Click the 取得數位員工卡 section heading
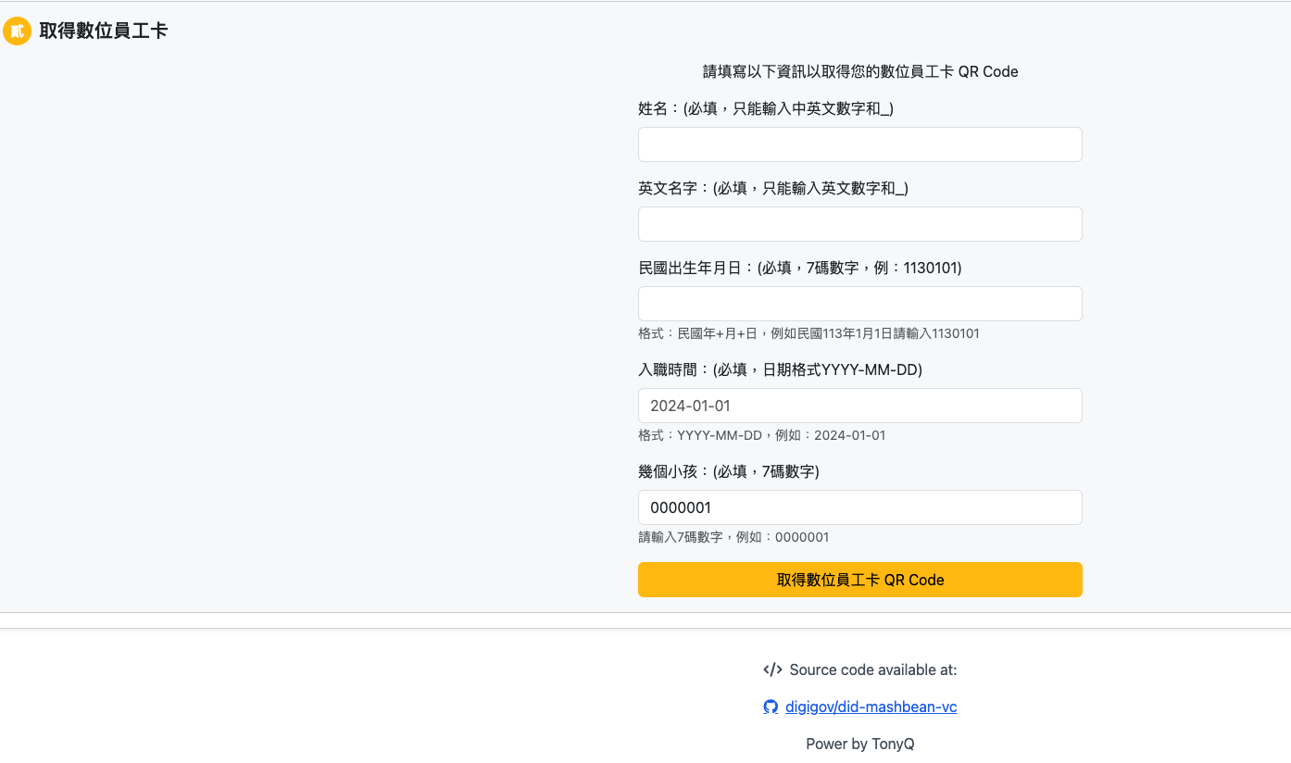Image resolution: width=1291 pixels, height=763 pixels. pyautogui.click(x=103, y=31)
